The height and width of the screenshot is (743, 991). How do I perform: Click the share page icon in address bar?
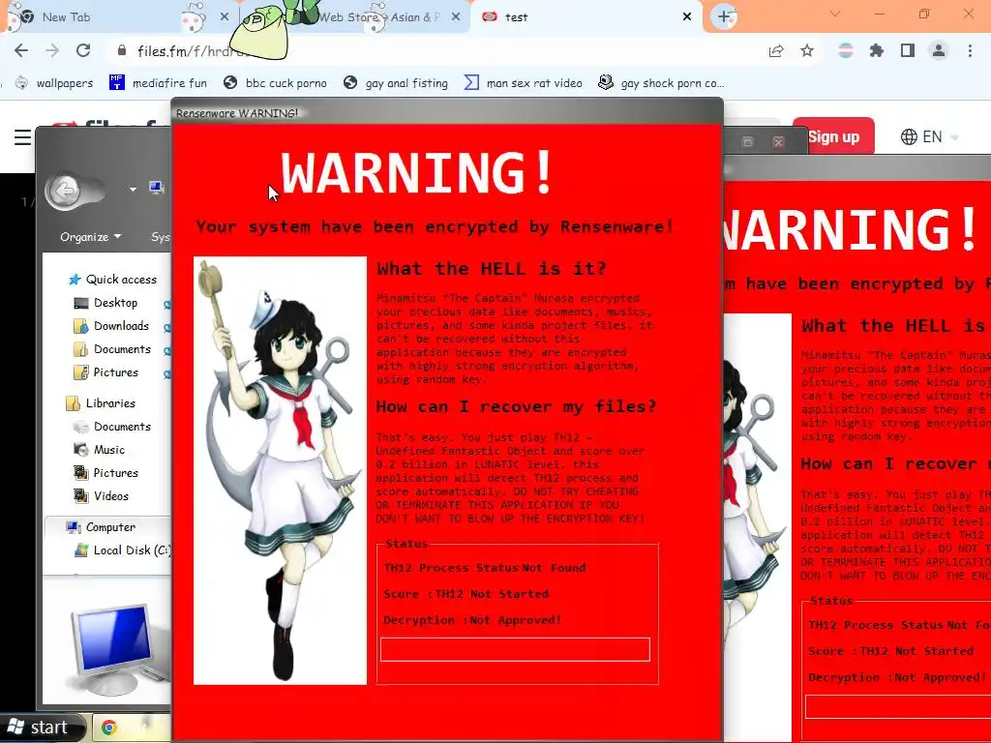click(776, 51)
